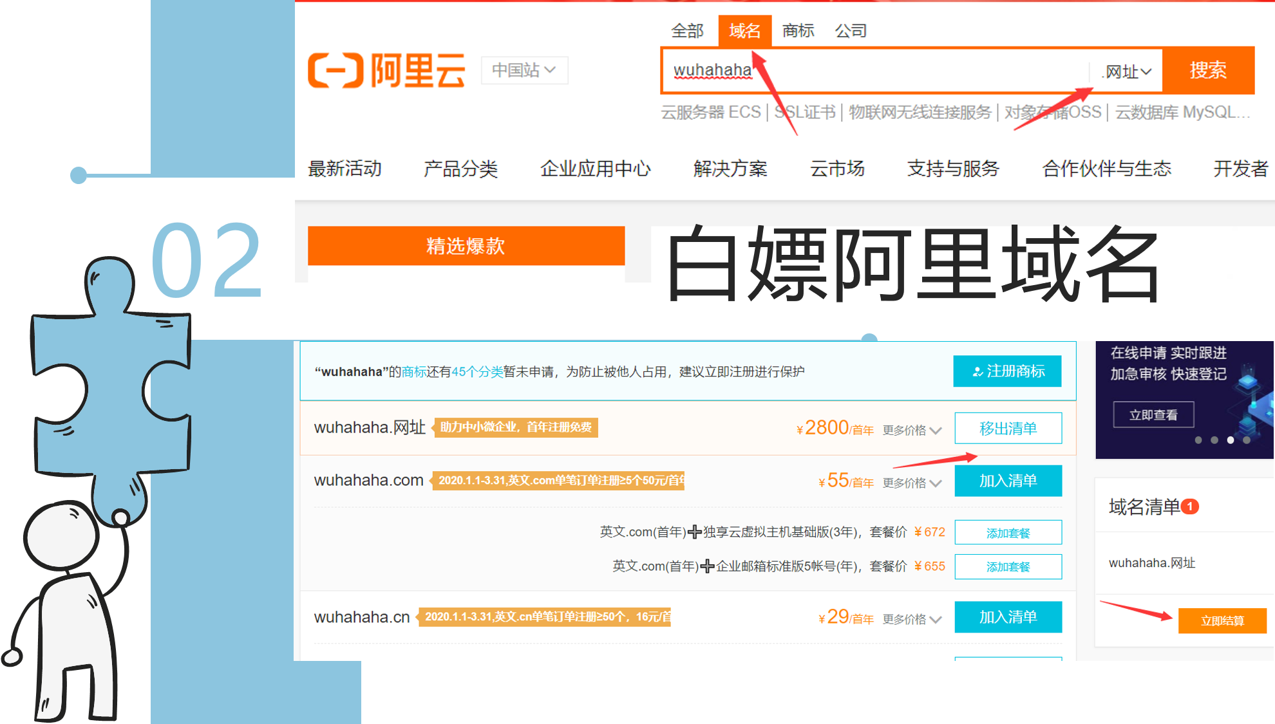
Task: Open the 产品分类 menu
Action: click(x=460, y=169)
